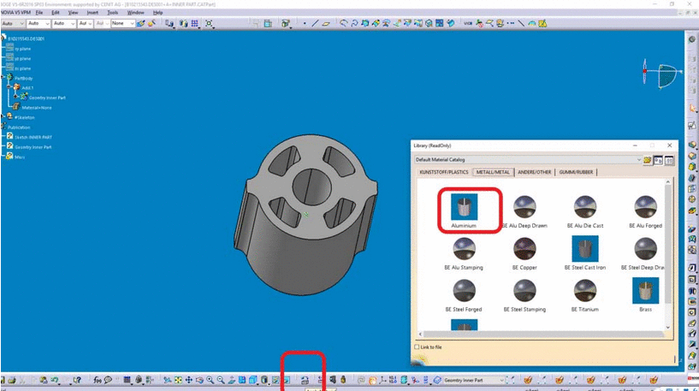Switch to the GUMMI/RUBBER tab

pos(576,172)
